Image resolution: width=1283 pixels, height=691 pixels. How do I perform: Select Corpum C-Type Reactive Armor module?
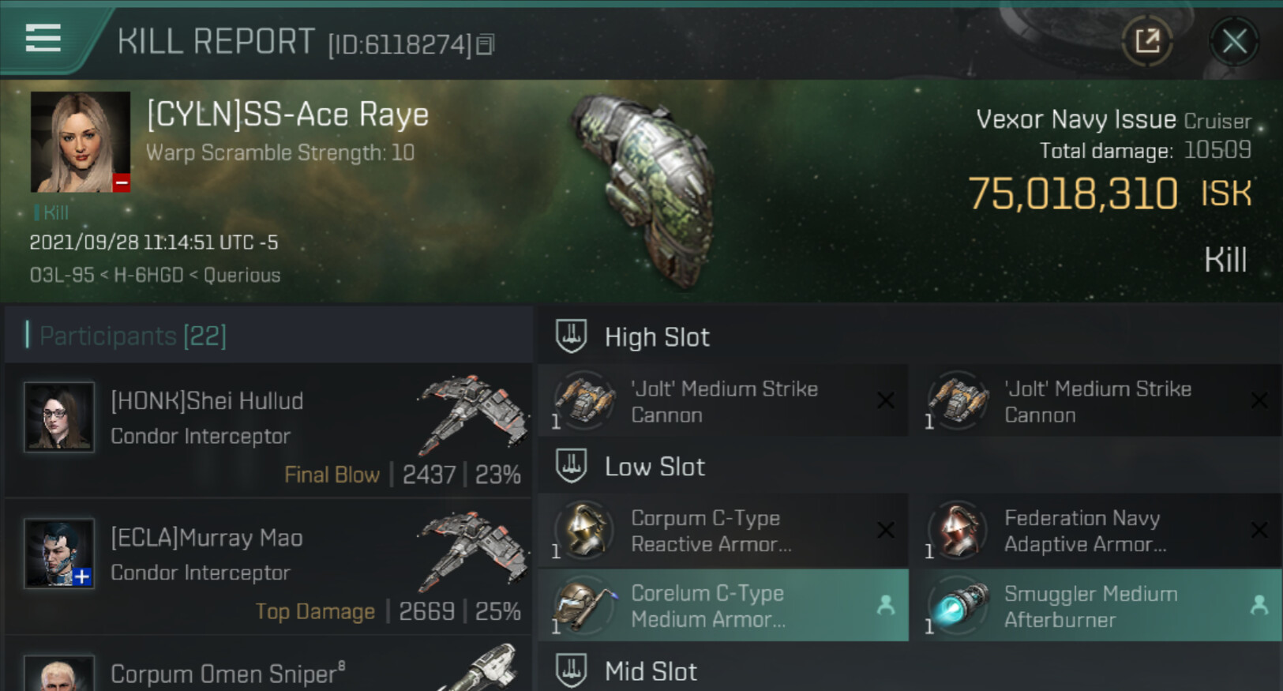point(722,531)
